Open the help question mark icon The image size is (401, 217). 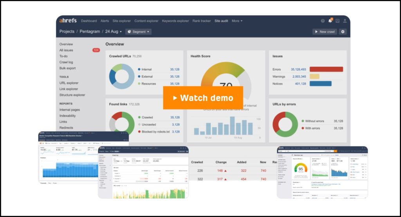(323, 21)
